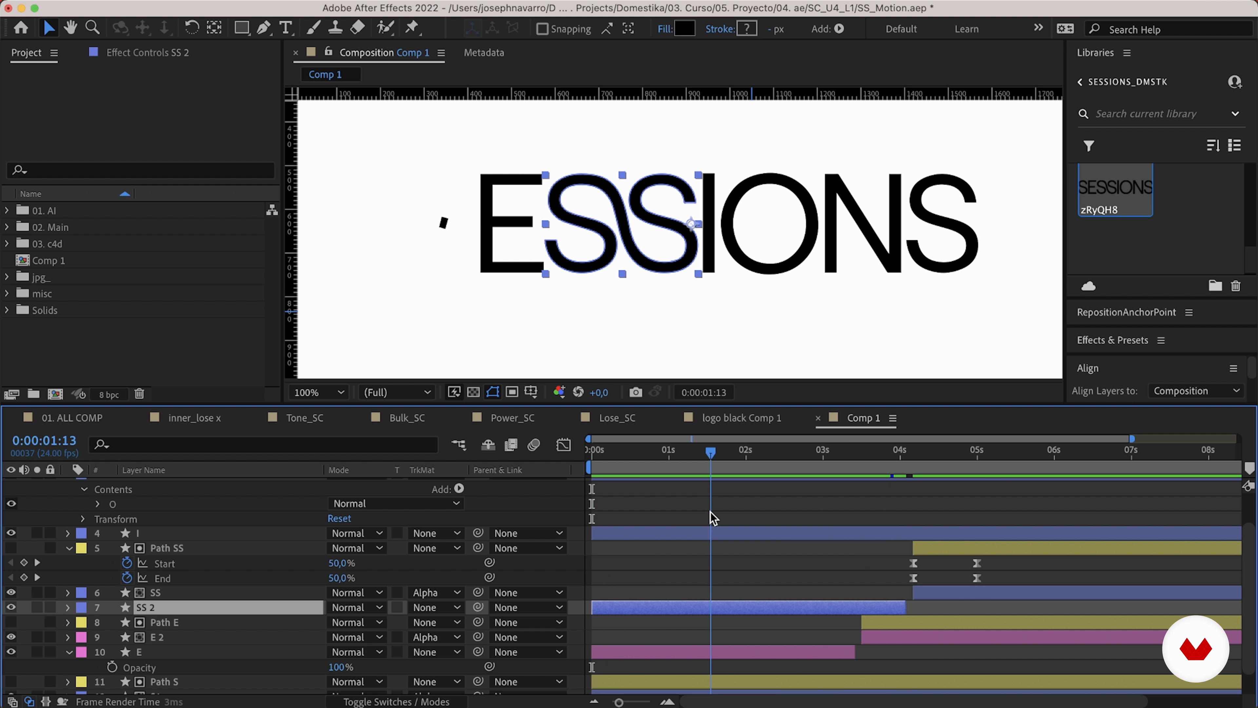Select the Eraser tool
Image resolution: width=1258 pixels, height=708 pixels.
click(357, 28)
